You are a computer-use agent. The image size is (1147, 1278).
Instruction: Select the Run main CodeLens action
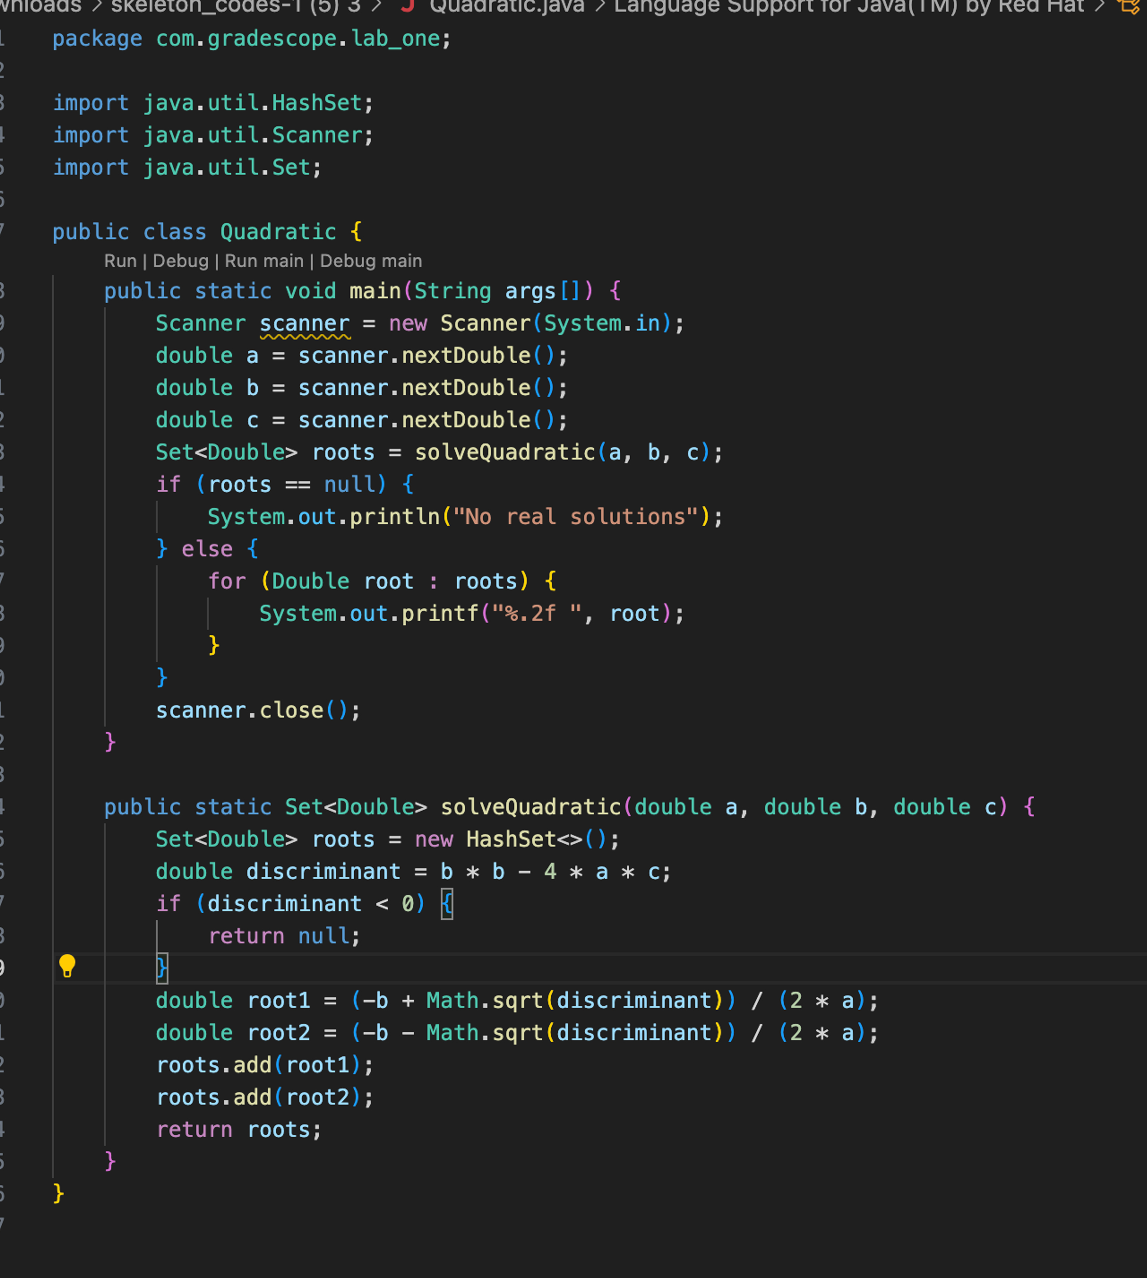[265, 260]
